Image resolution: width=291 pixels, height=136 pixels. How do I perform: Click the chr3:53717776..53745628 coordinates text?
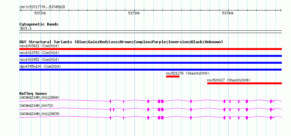[x=42, y=7]
